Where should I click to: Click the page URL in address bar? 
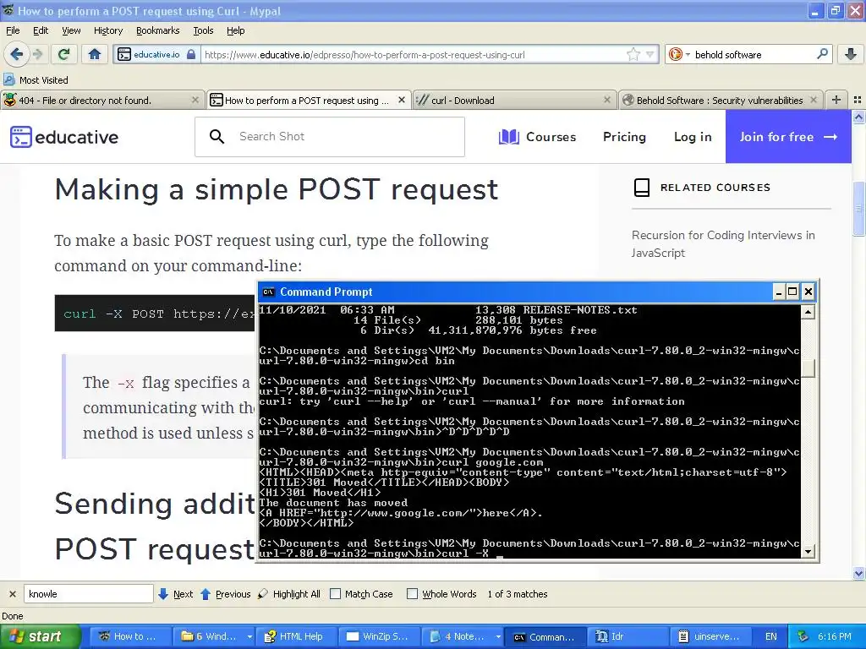(364, 55)
